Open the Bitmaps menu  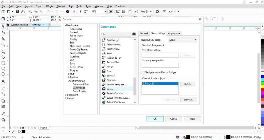(x=60, y=6)
